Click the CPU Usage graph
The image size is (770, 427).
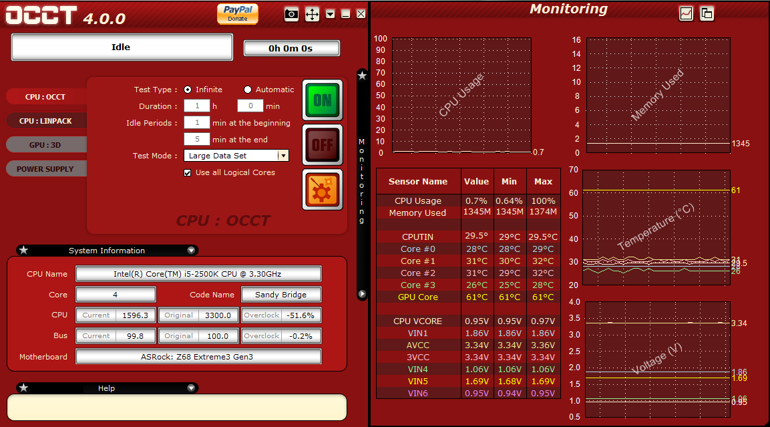pos(461,96)
